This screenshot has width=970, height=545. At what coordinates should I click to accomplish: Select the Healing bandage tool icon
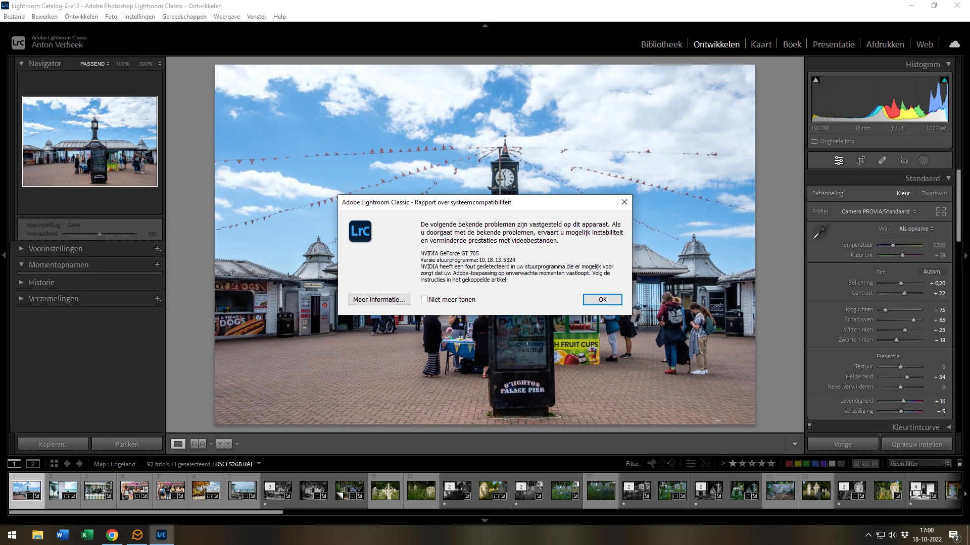tap(882, 160)
